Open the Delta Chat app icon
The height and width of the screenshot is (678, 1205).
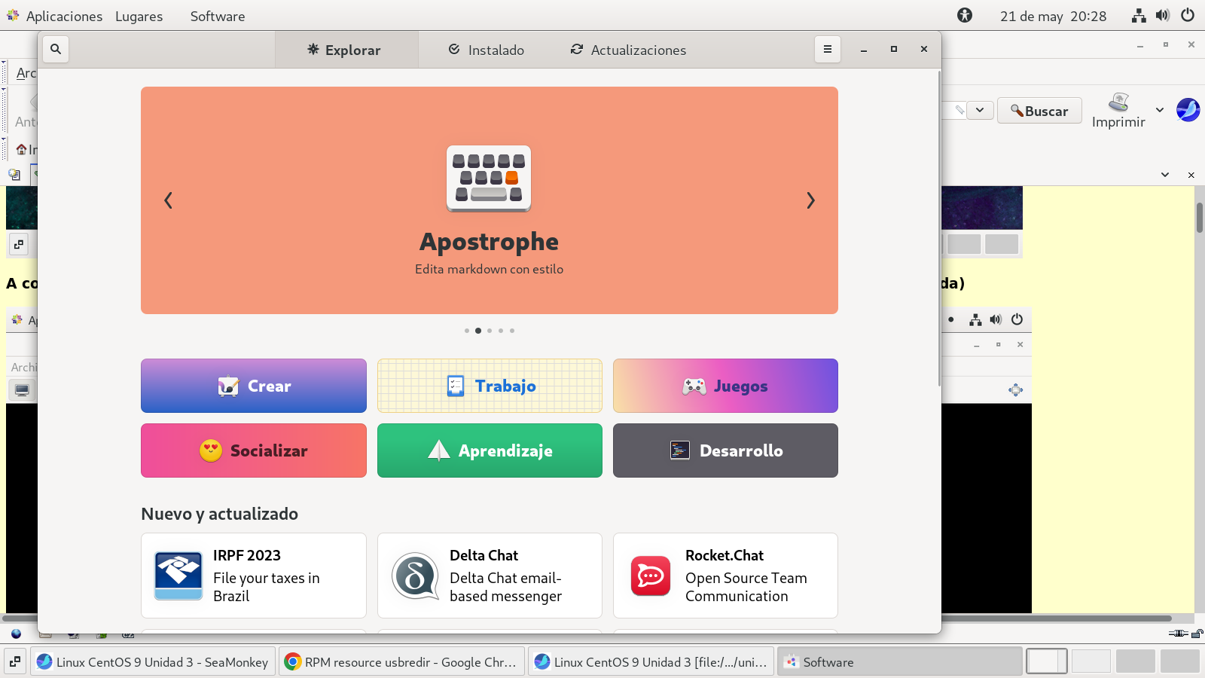click(415, 576)
